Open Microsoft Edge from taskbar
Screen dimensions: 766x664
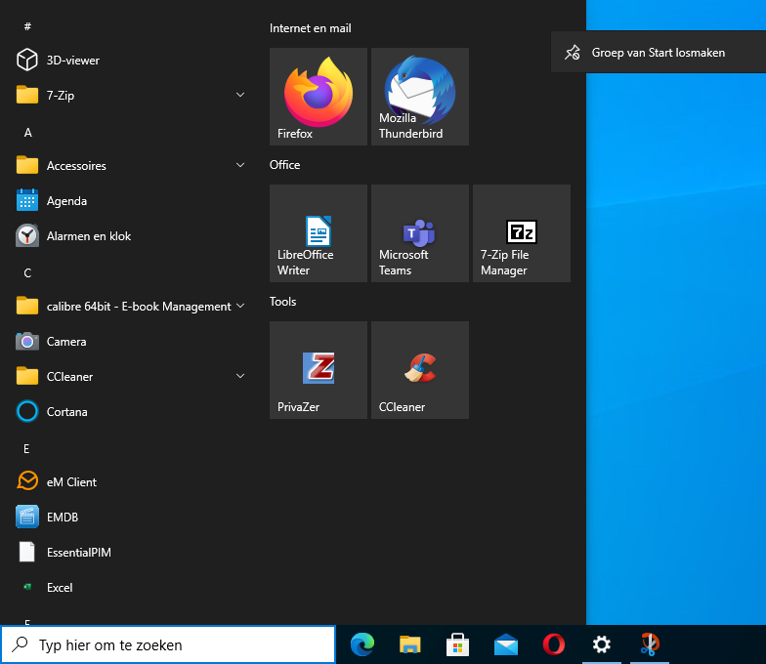pyautogui.click(x=362, y=644)
